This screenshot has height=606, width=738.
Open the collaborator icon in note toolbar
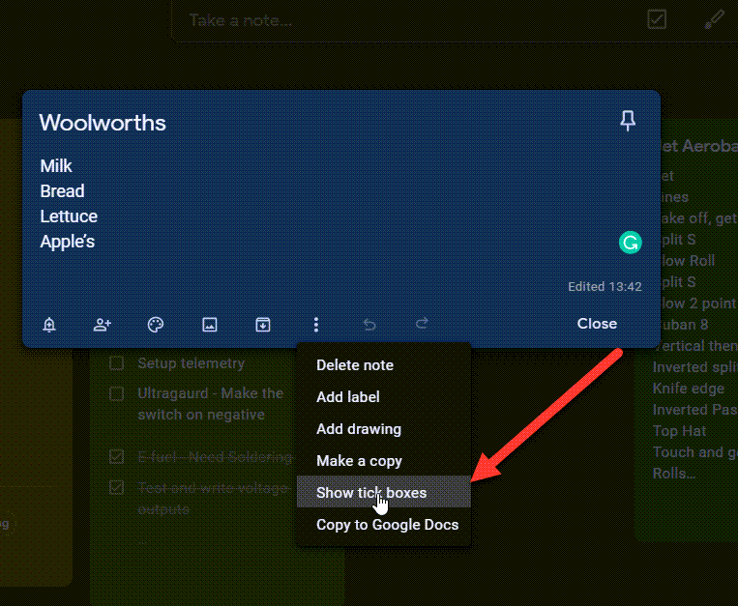click(x=103, y=325)
